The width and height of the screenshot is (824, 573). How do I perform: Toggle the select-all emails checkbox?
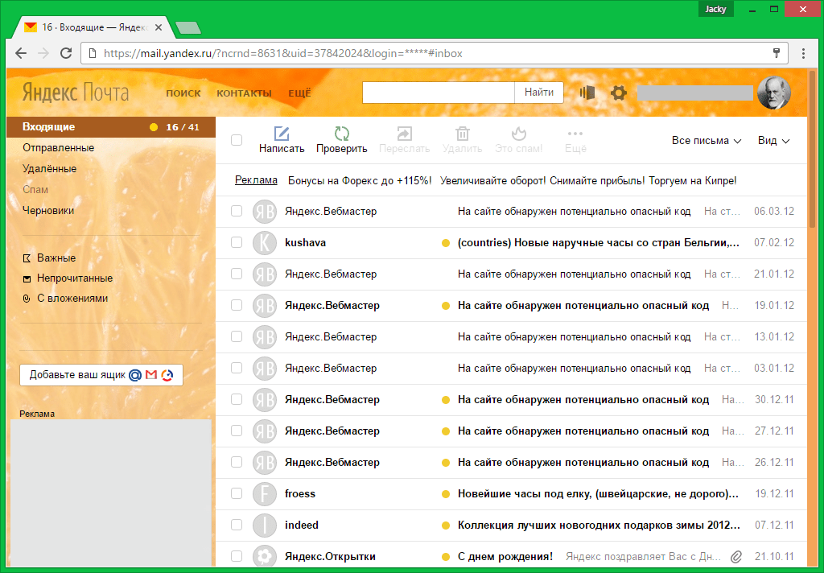pyautogui.click(x=237, y=140)
